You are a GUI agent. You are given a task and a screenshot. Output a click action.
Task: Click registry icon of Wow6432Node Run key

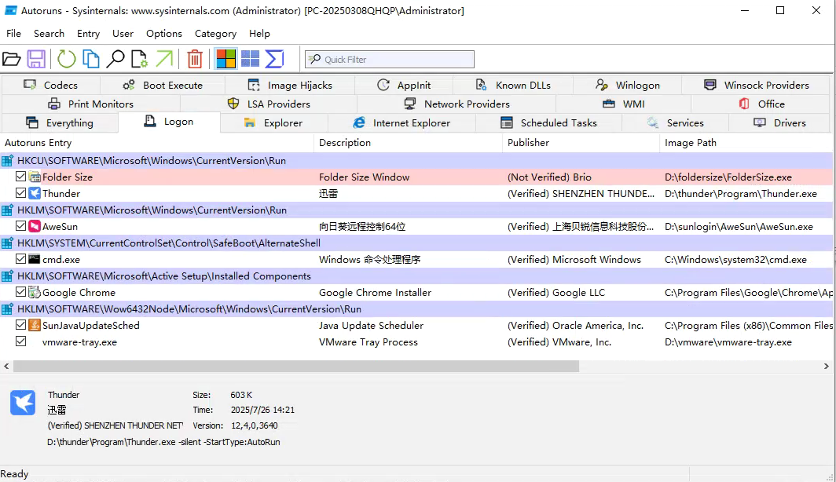point(8,309)
